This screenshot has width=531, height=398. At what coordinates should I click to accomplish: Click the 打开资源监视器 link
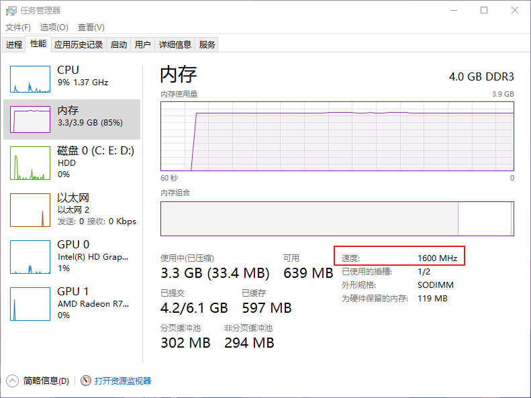123,381
